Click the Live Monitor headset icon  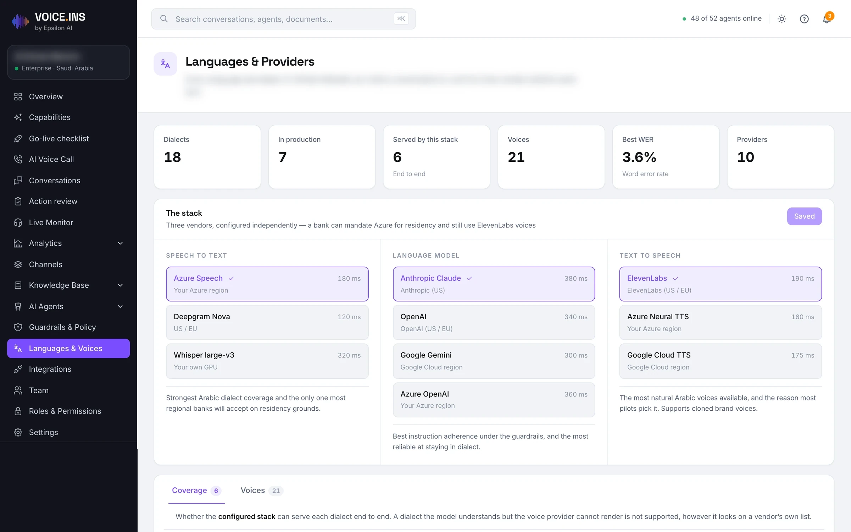[18, 222]
